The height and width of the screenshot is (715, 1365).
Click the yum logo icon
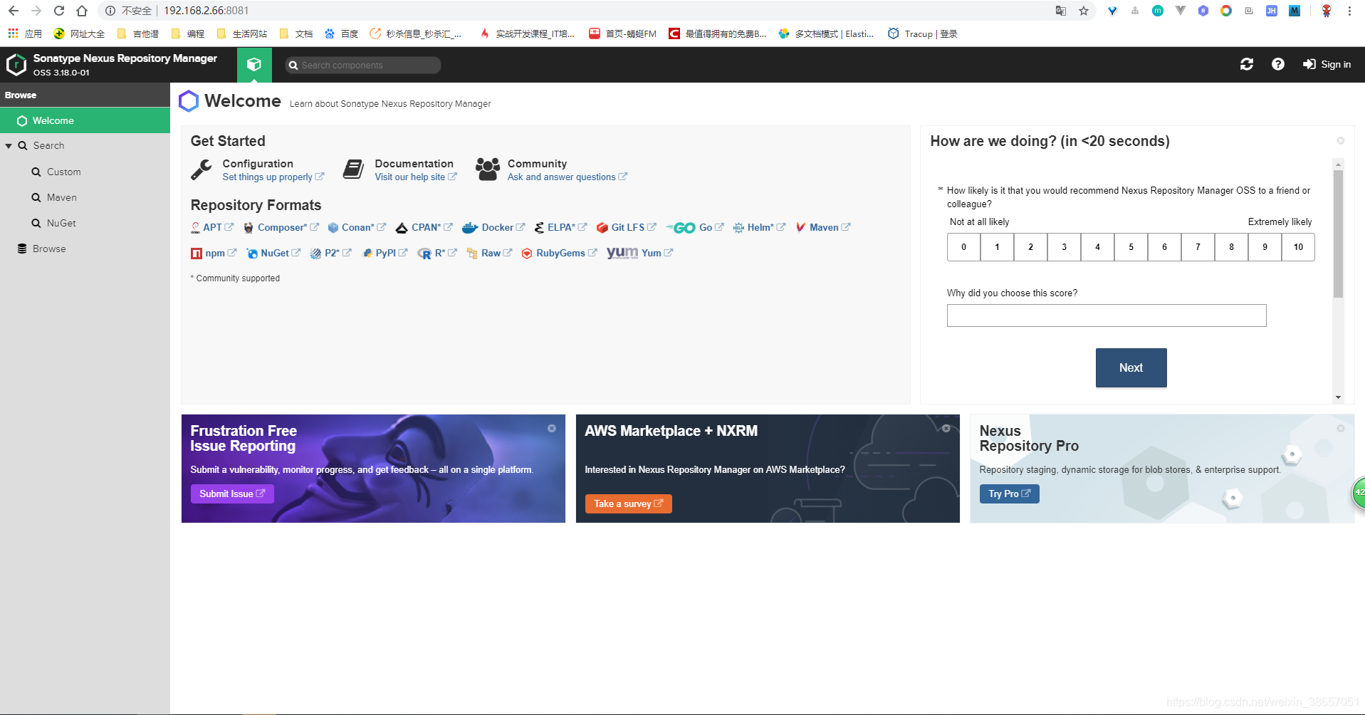[622, 253]
